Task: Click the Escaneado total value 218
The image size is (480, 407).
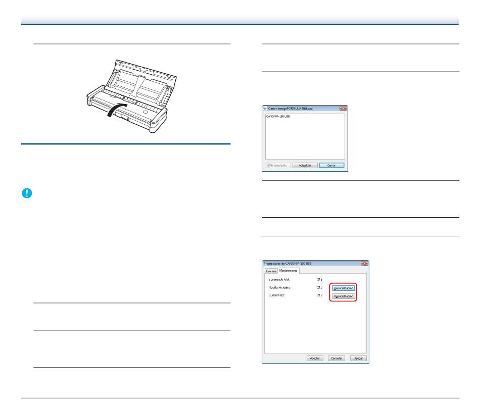Action: pos(320,279)
